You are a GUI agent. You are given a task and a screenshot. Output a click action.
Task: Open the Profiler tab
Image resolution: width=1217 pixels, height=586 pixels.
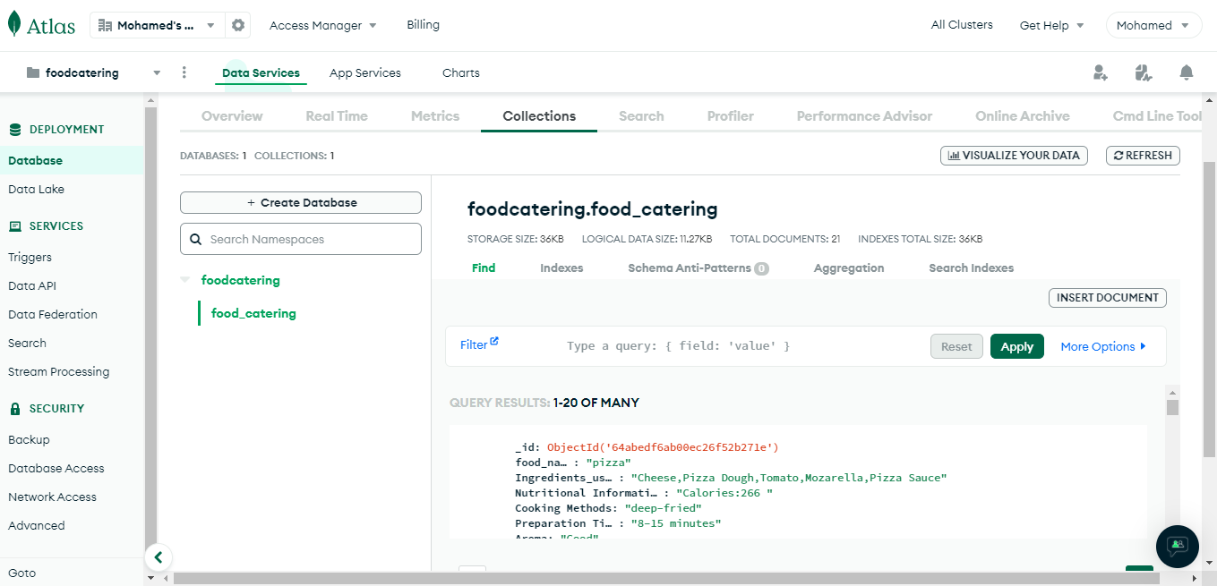click(x=731, y=116)
